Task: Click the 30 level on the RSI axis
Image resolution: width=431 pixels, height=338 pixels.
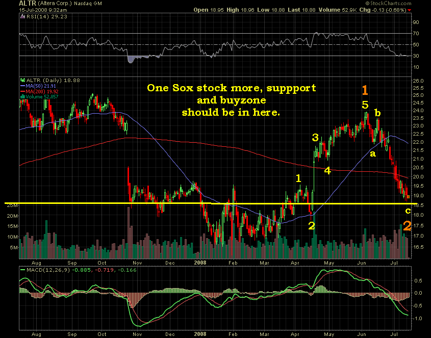Action: click(416, 56)
